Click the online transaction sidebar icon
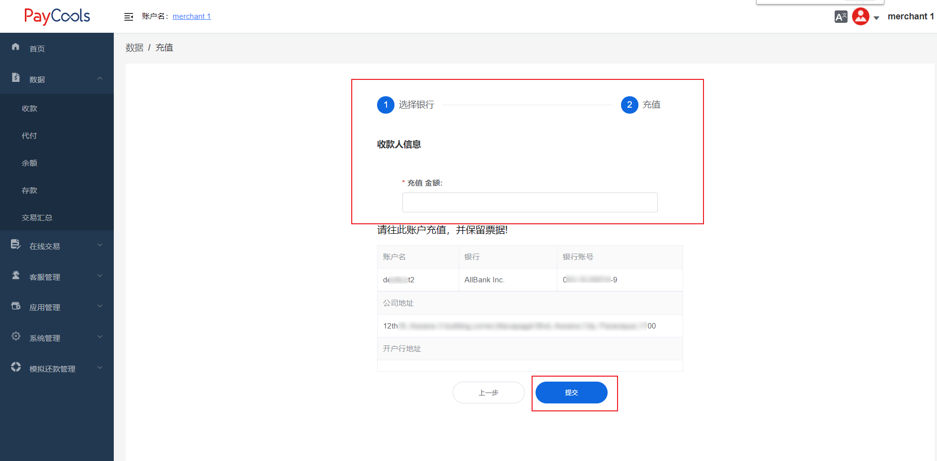 (16, 244)
